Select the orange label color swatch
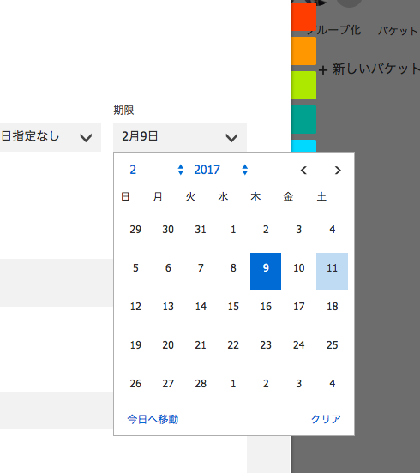This screenshot has width=420, height=473. coord(303,51)
